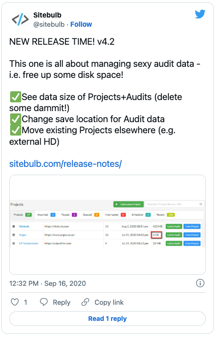
Task: Click the hamburger icon beside Argos row
Action: click(13, 235)
